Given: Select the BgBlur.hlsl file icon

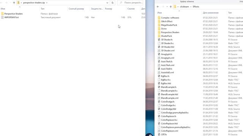Looking at the screenshot, I should coord(159,83).
